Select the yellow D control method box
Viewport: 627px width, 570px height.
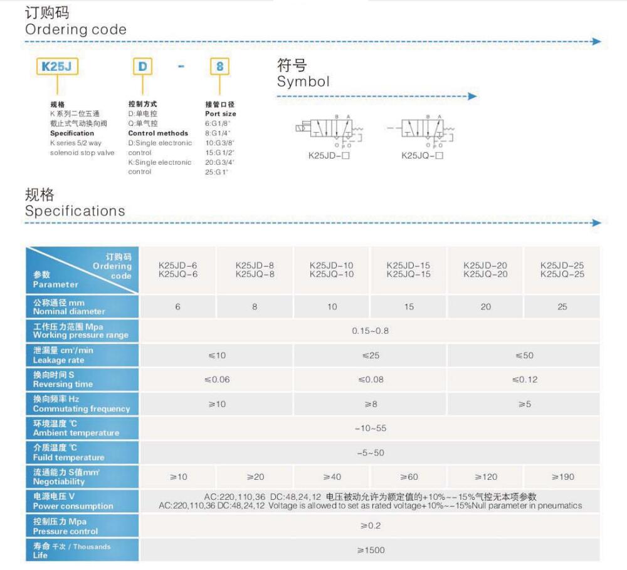pyautogui.click(x=142, y=66)
